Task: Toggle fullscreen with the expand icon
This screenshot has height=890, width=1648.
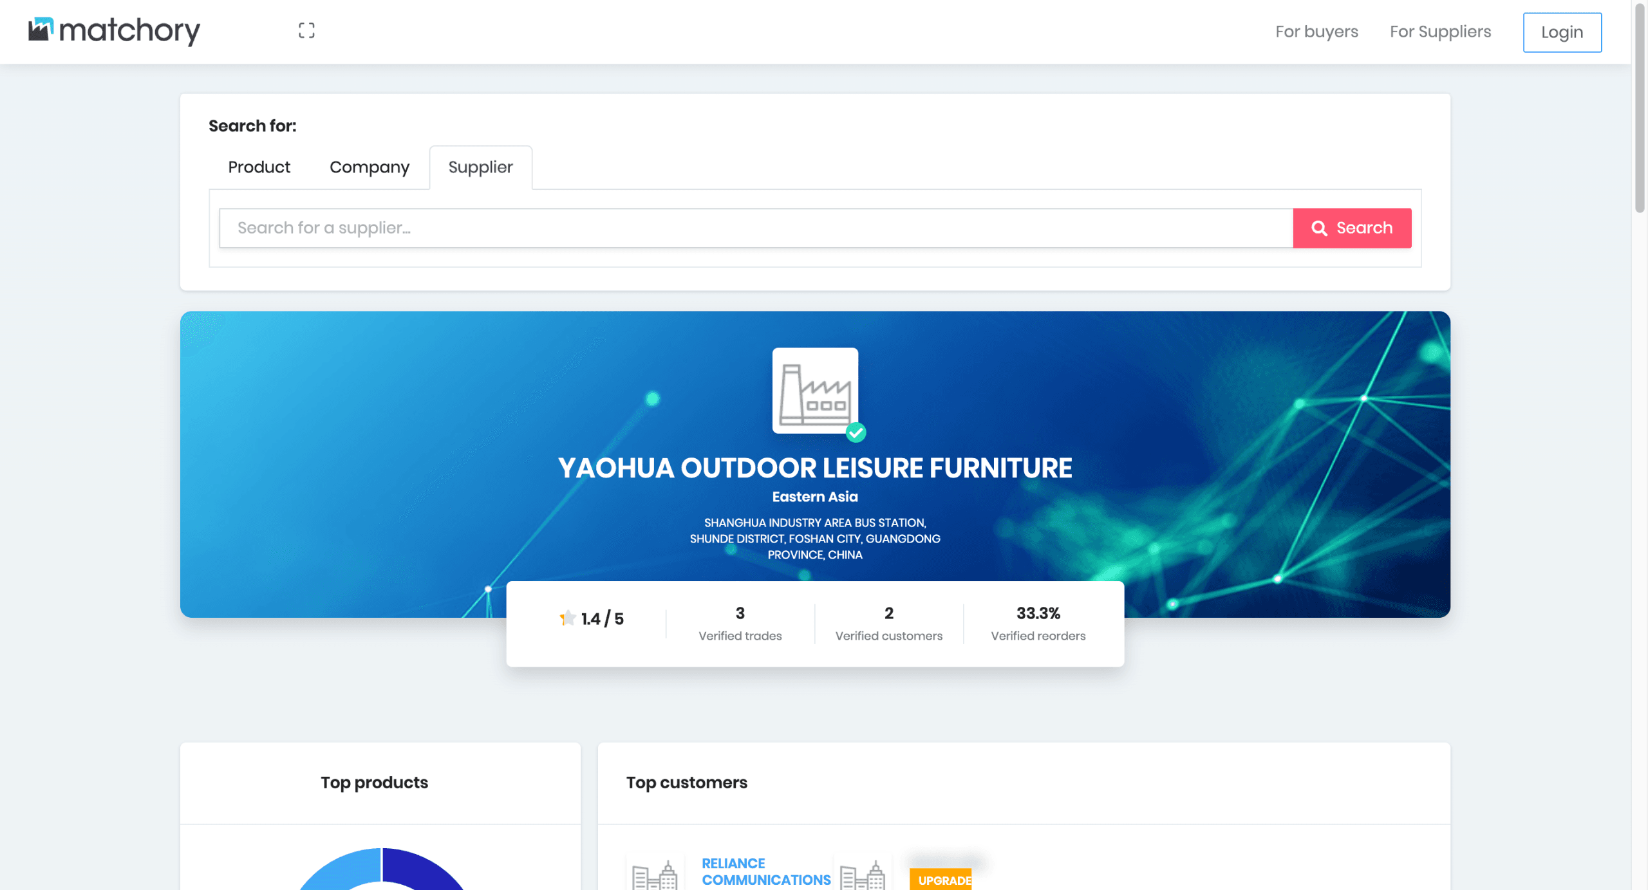Action: tap(306, 30)
